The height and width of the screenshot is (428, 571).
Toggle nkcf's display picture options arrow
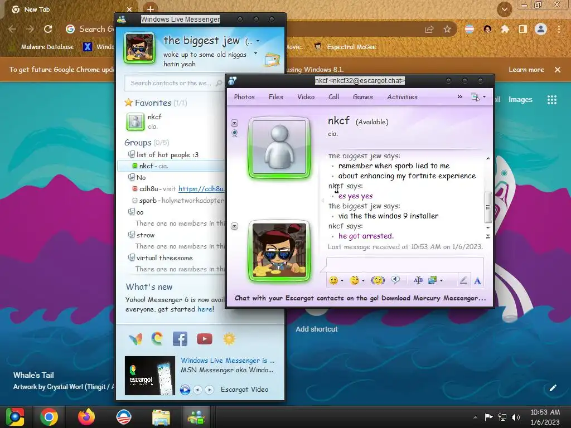[235, 123]
